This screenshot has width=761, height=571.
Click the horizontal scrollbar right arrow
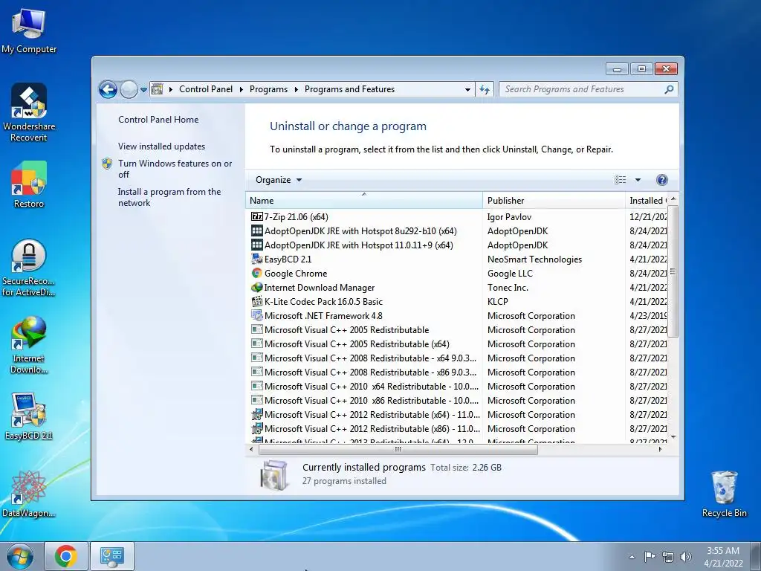tap(660, 450)
